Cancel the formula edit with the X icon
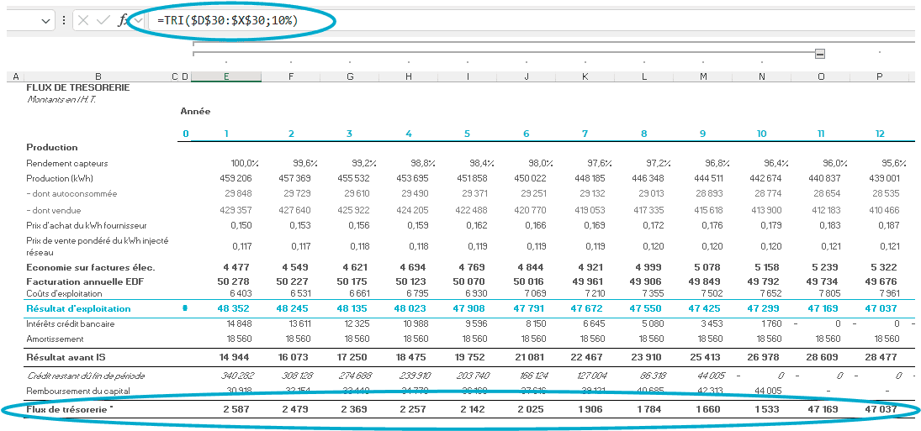 82,20
